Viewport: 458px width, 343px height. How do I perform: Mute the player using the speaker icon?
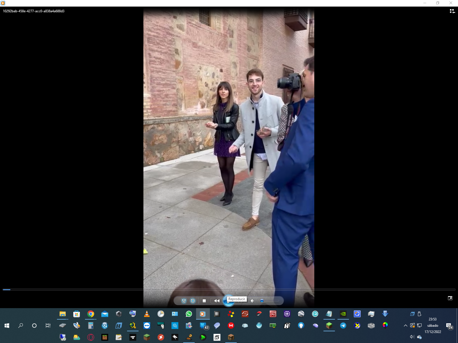[x=252, y=301]
